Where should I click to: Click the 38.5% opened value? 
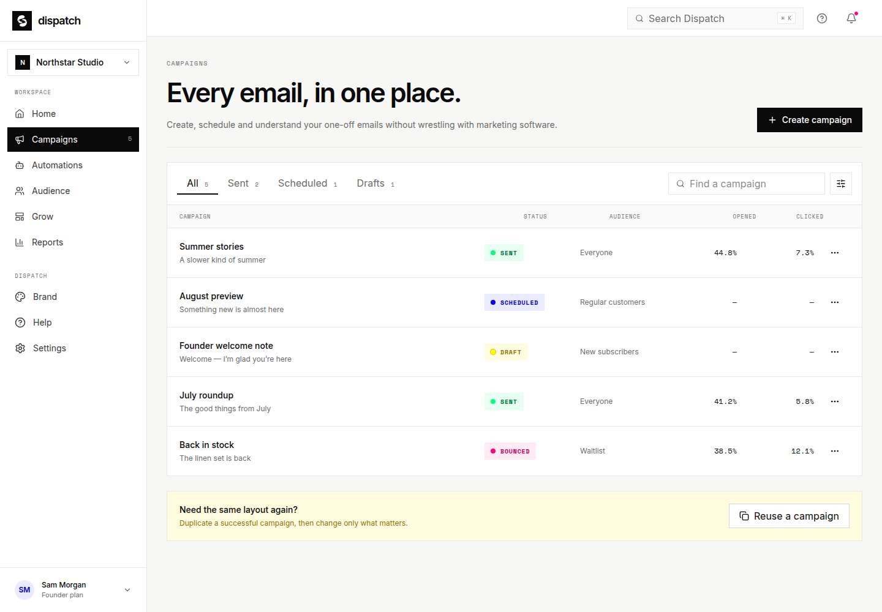coord(725,451)
